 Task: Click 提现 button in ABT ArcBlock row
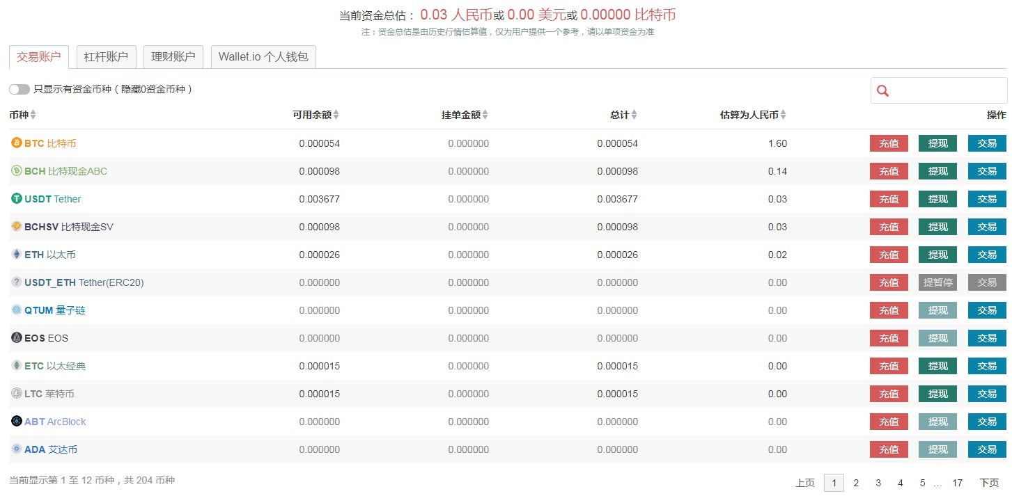937,422
